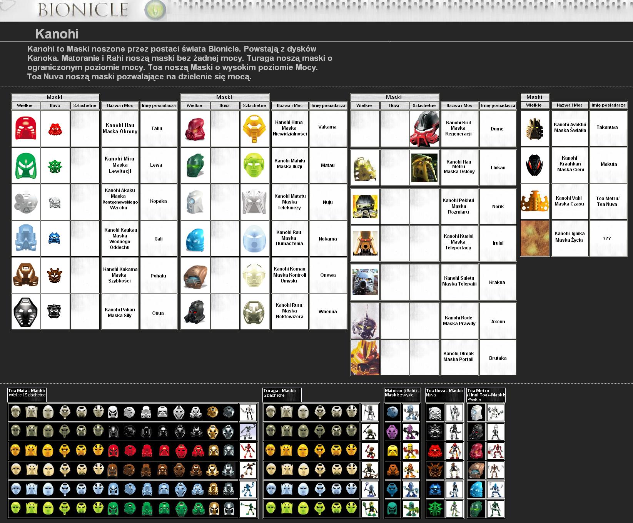
Task: Click the noble Hau Metru photo in Lhikan's row
Action: click(x=424, y=168)
